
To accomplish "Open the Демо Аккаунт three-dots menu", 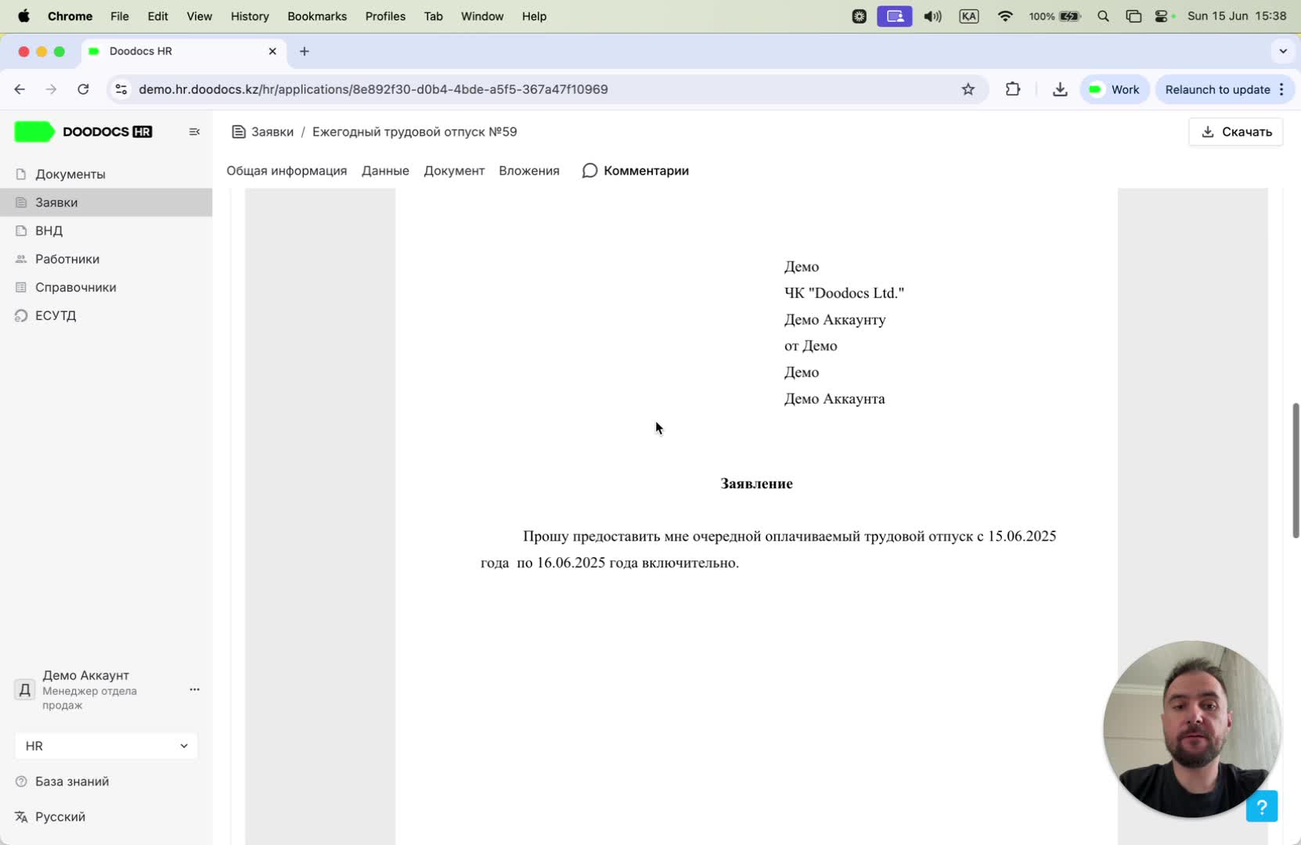I will click(194, 689).
